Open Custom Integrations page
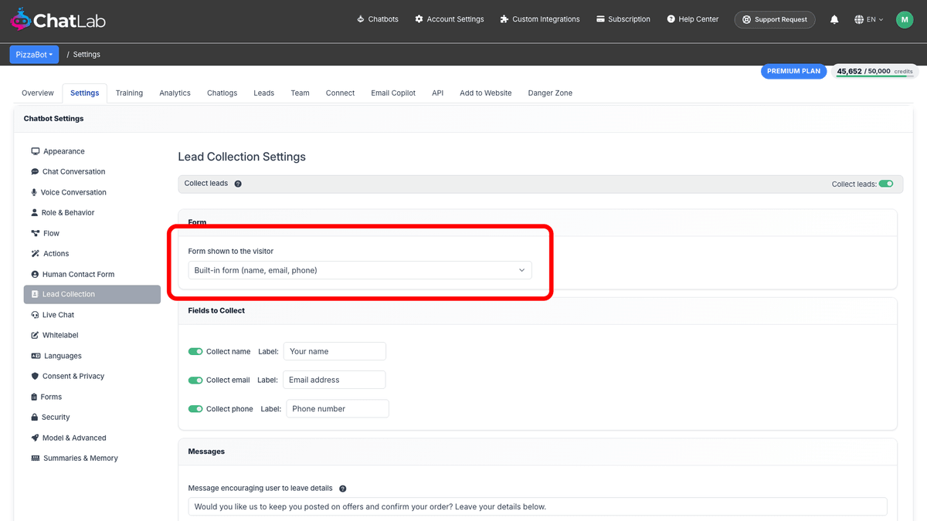Viewport: 927px width, 521px height. (540, 19)
